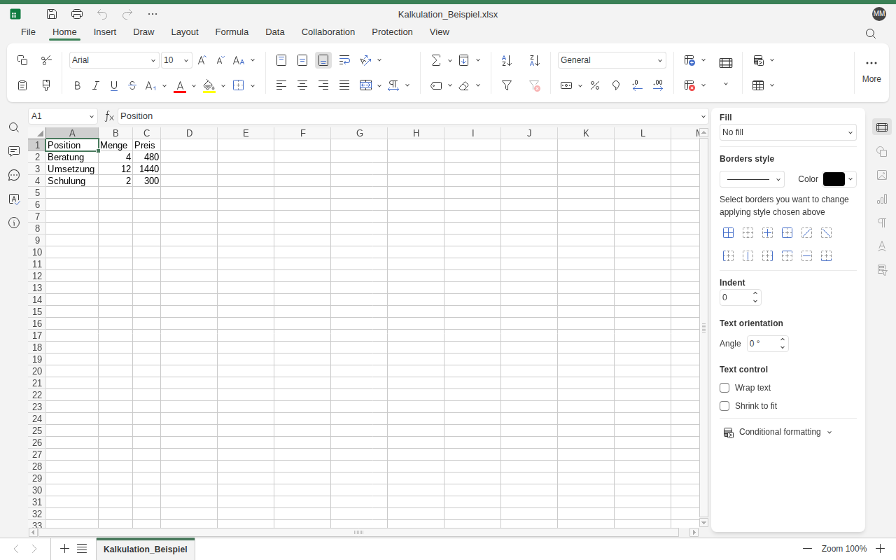This screenshot has height=560, width=896.
Task: Save the spreadsheet using the save icon
Action: point(52,14)
